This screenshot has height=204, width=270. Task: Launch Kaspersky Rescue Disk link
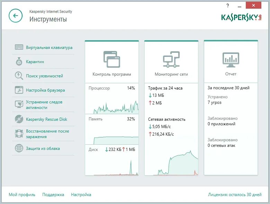coord(46,119)
